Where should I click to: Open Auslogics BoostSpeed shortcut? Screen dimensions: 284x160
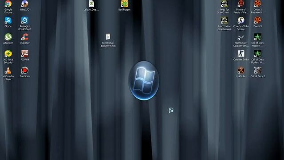(25, 20)
